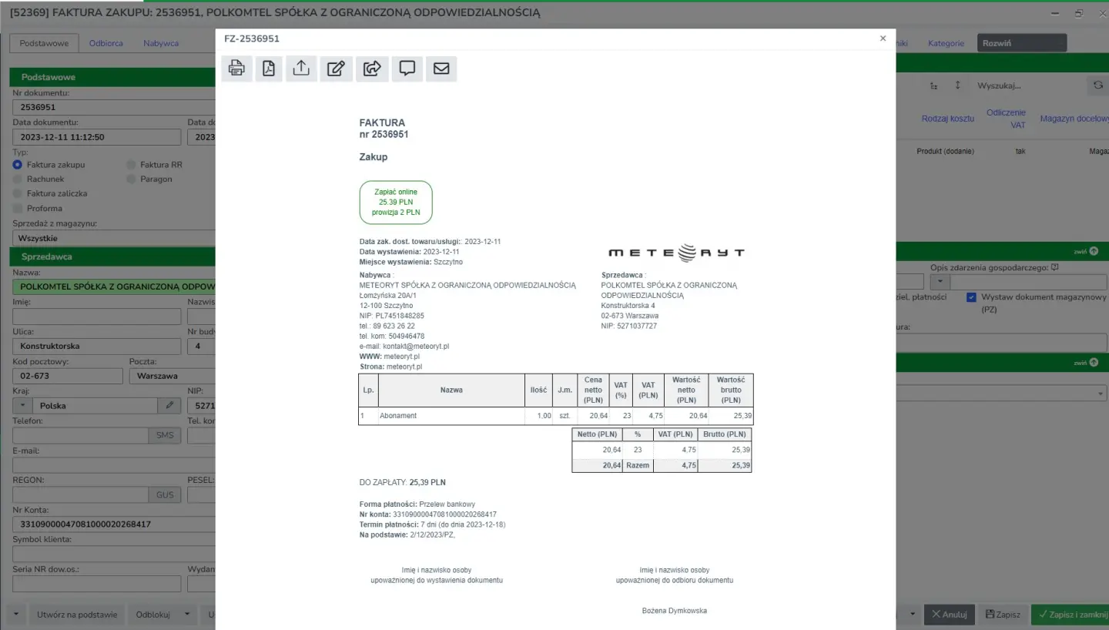Click the Utwórz na podstawie button
1109x630 pixels.
77,615
